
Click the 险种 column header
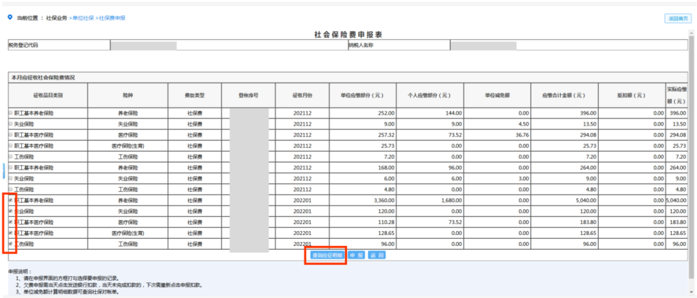click(x=128, y=95)
